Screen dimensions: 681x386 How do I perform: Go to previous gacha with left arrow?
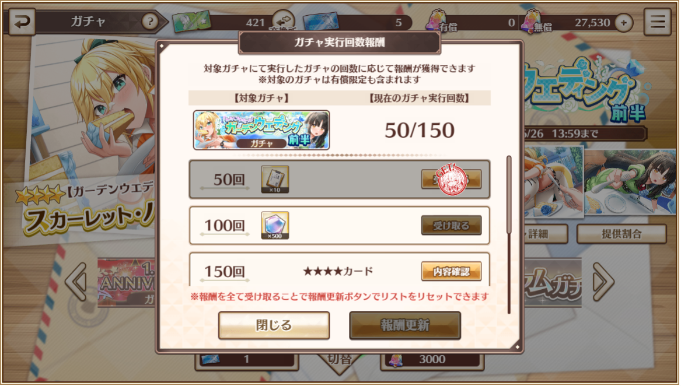[77, 282]
